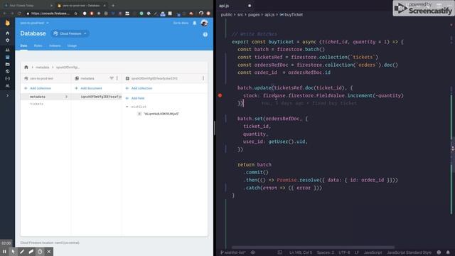This screenshot has height=256, width=455.
Task: Add collection inside the selected document
Action: pos(139,88)
